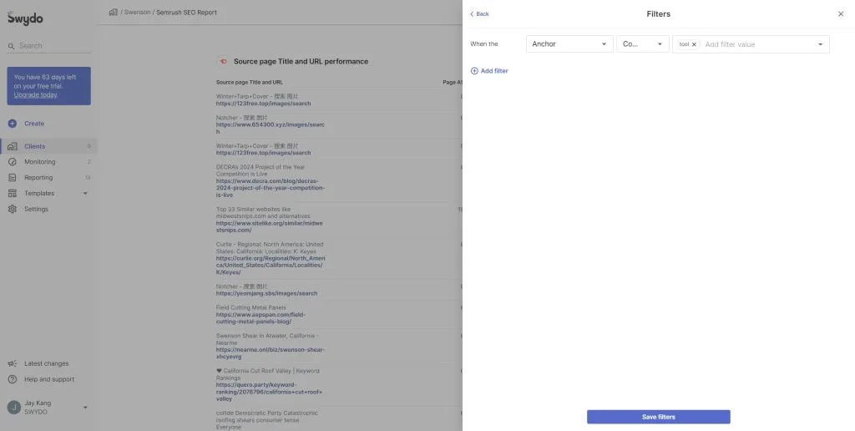The width and height of the screenshot is (855, 431).
Task: Expand the Jay Kang account menu arrow
Action: click(x=85, y=408)
